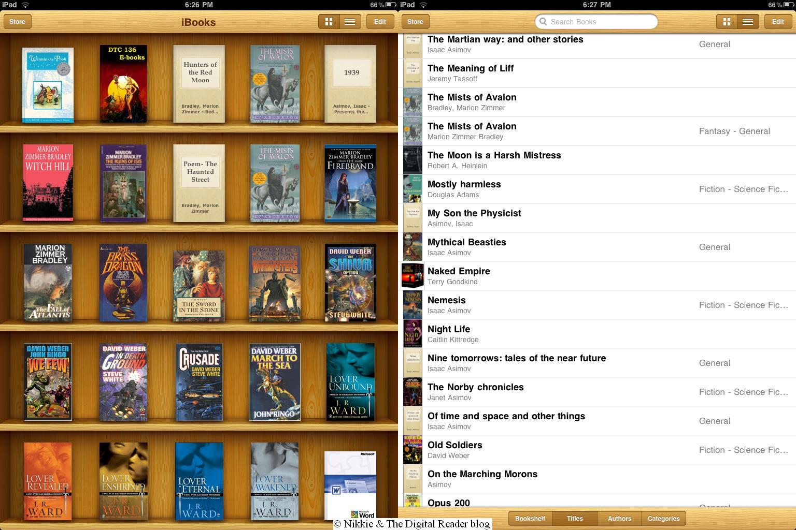Open the Crusade book cover
The width and height of the screenshot is (796, 530).
[199, 382]
